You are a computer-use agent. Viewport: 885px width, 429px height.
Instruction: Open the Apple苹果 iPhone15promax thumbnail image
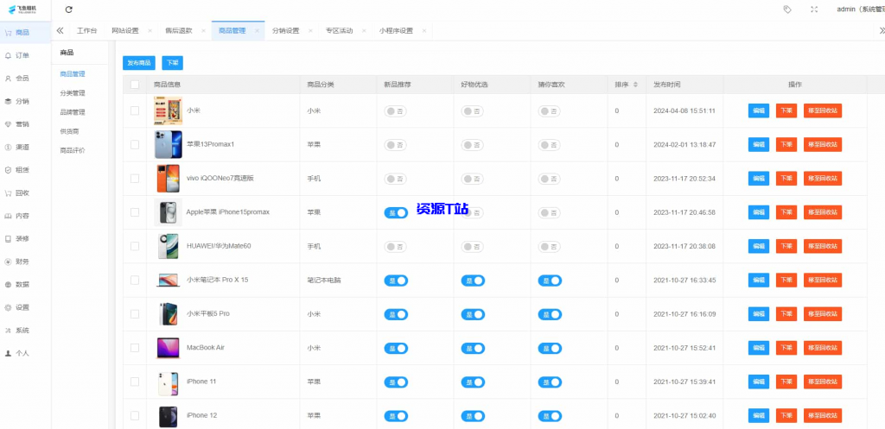pyautogui.click(x=169, y=212)
